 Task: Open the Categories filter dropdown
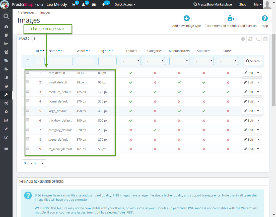[155, 61]
